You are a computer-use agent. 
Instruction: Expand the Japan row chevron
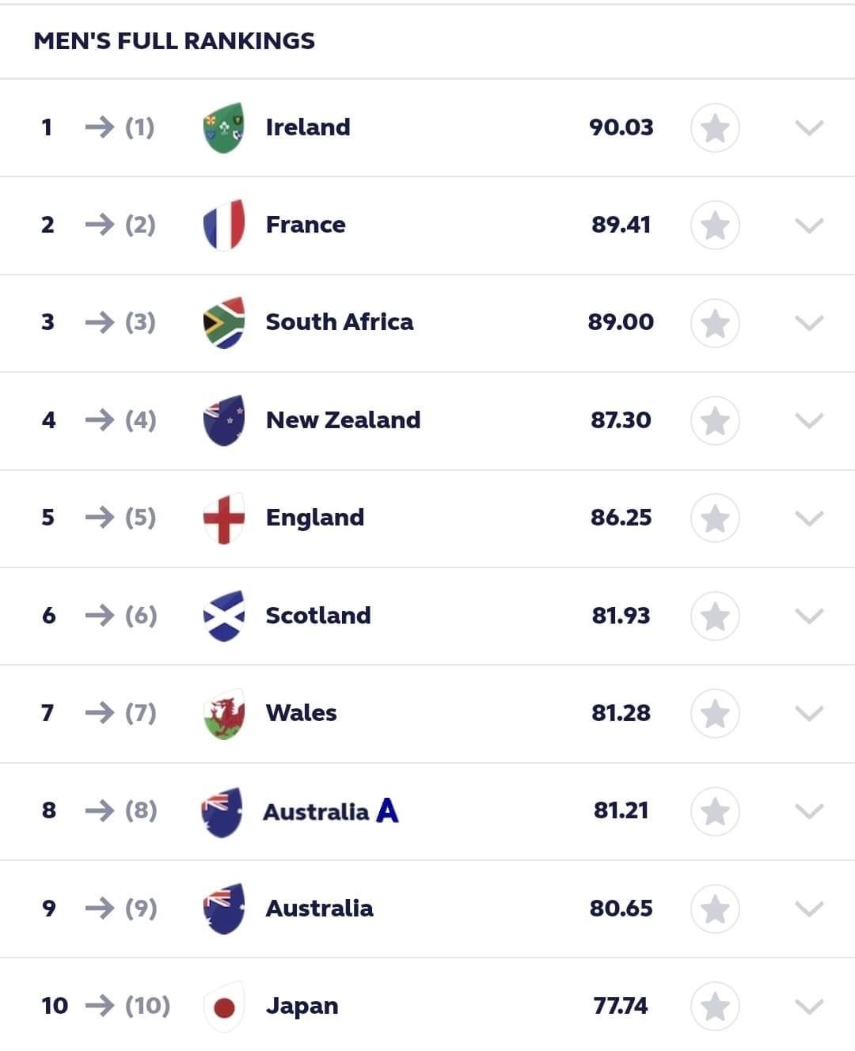(x=809, y=1007)
